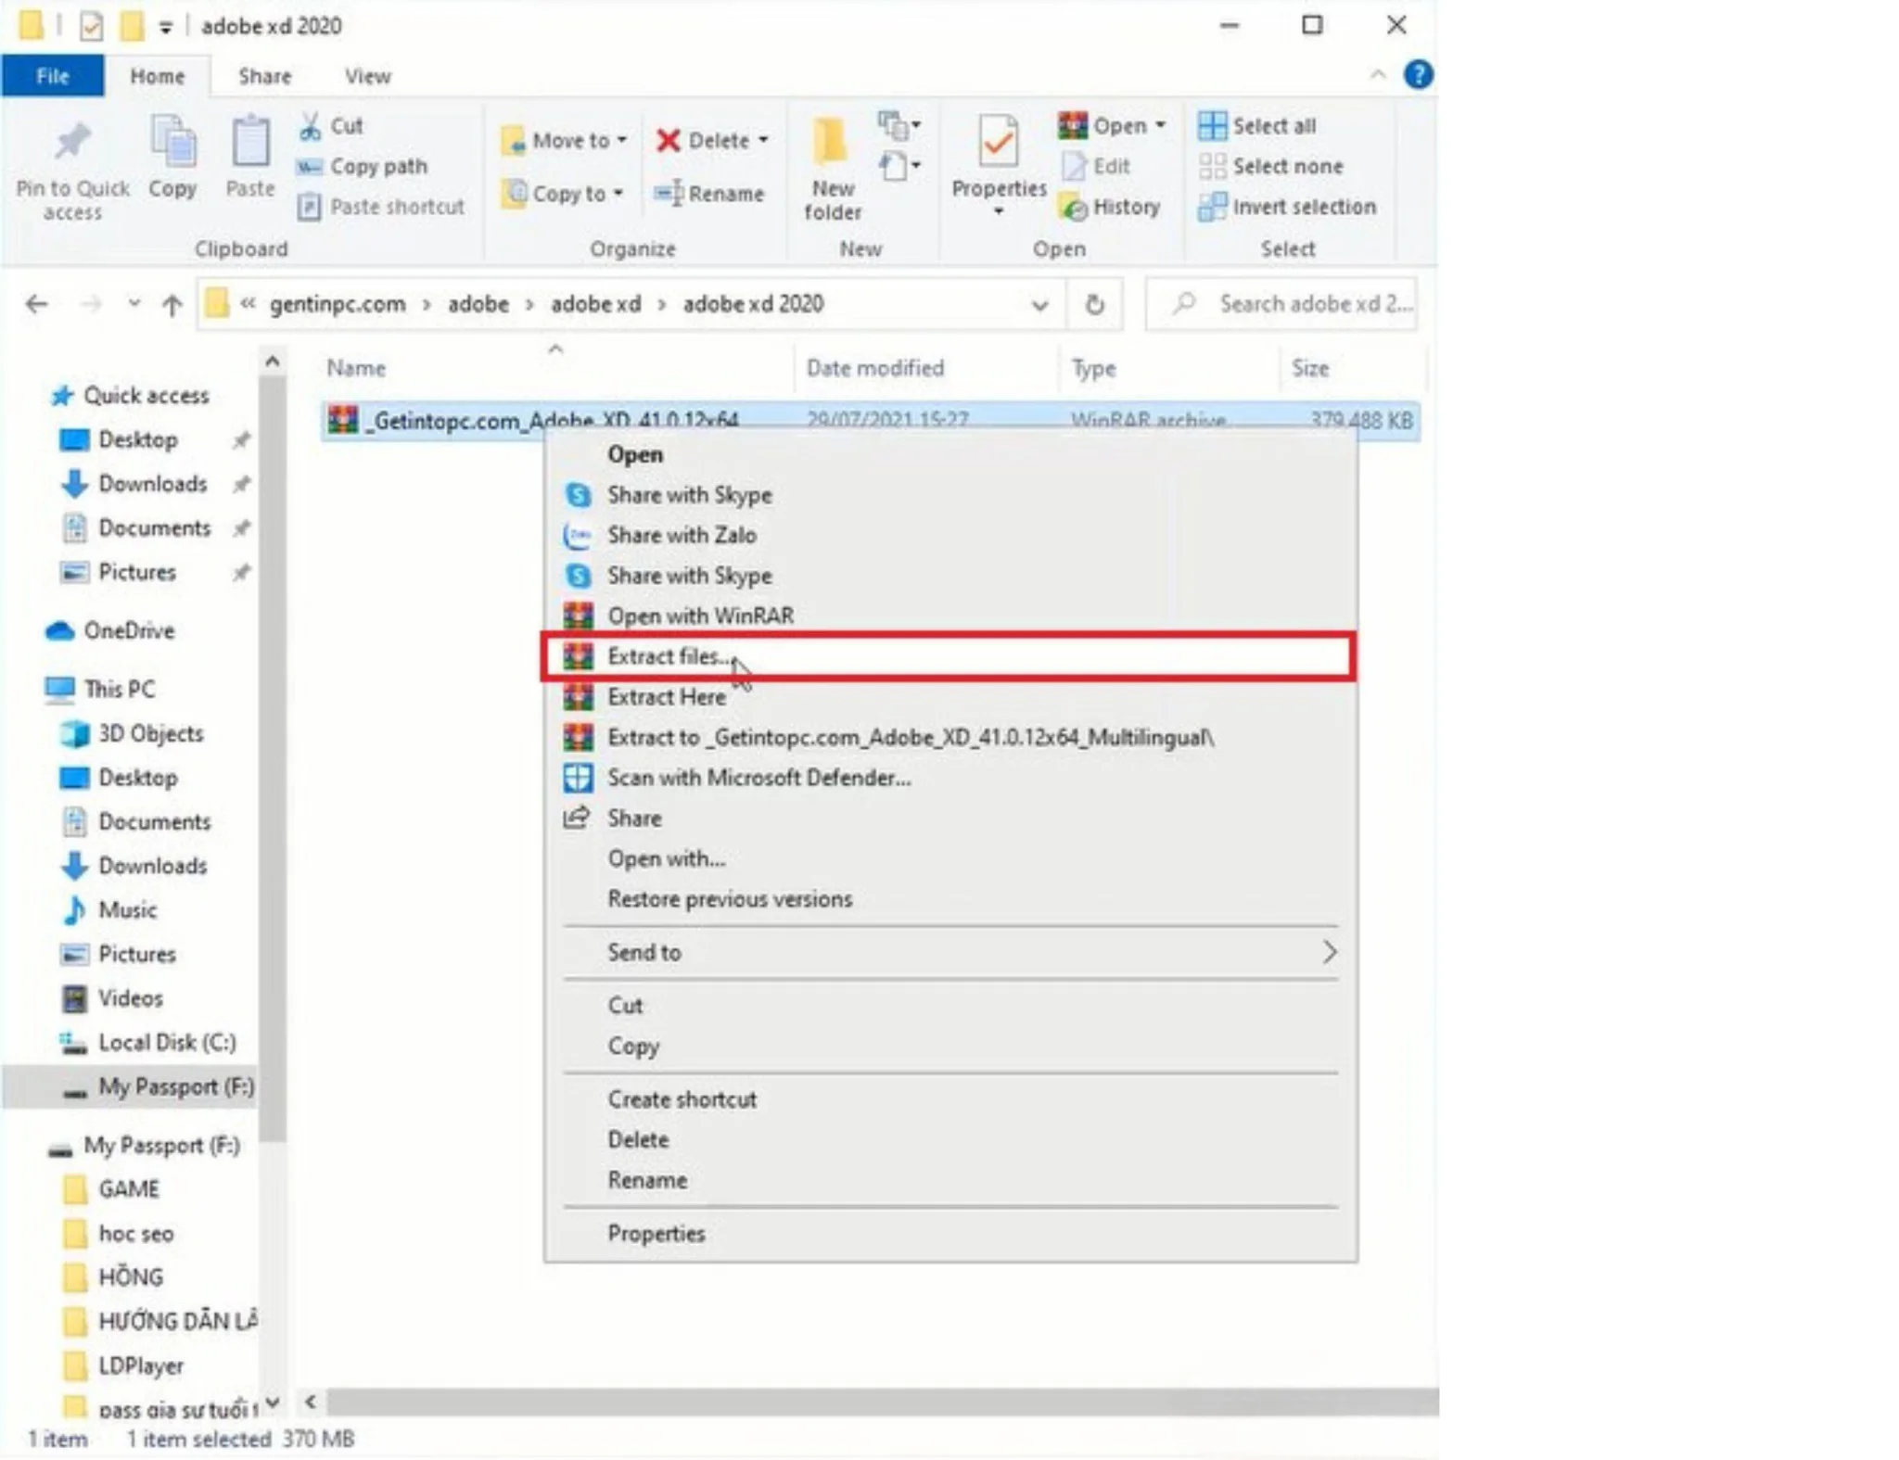
Task: Click History in Open group
Action: (x=1110, y=206)
